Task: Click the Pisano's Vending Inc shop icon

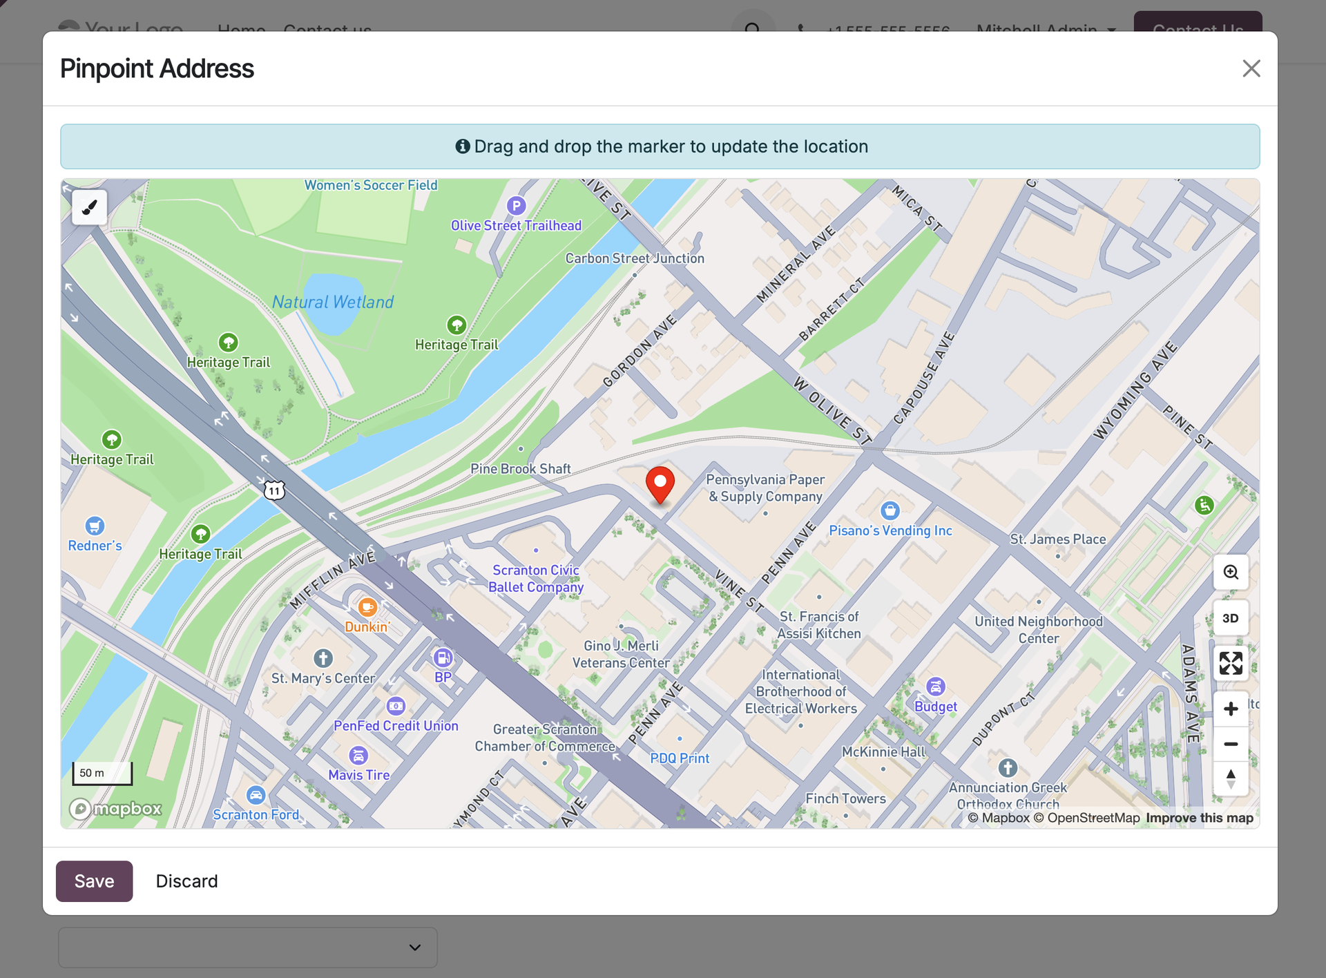Action: (890, 510)
